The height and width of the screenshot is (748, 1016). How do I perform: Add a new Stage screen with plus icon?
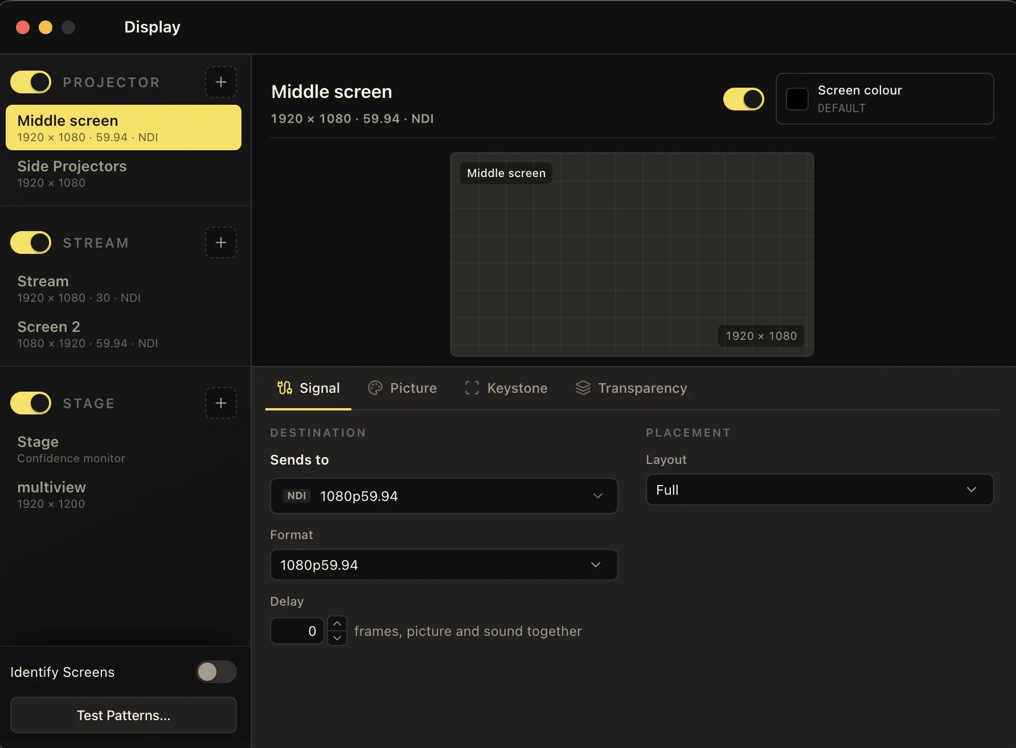[x=221, y=403]
